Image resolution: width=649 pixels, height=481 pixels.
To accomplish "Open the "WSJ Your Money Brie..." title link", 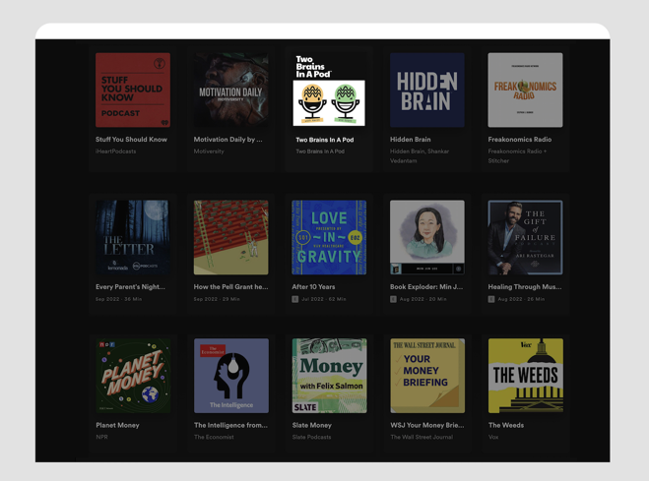I will (x=426, y=426).
